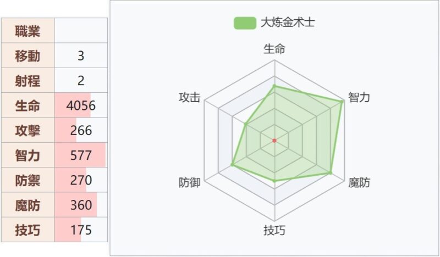The height and width of the screenshot is (257, 440).
Task: Select the 防御 data point on the radar chart
Action: point(233,165)
